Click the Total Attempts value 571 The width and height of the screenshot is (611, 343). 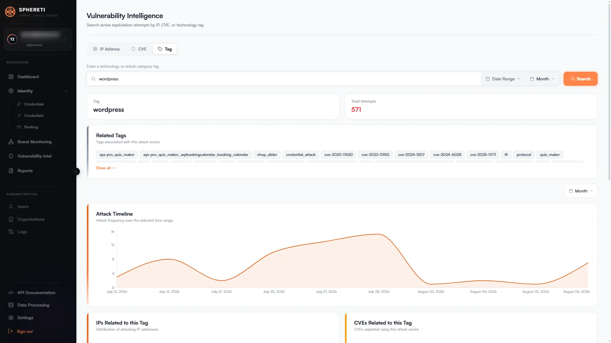pos(356,110)
